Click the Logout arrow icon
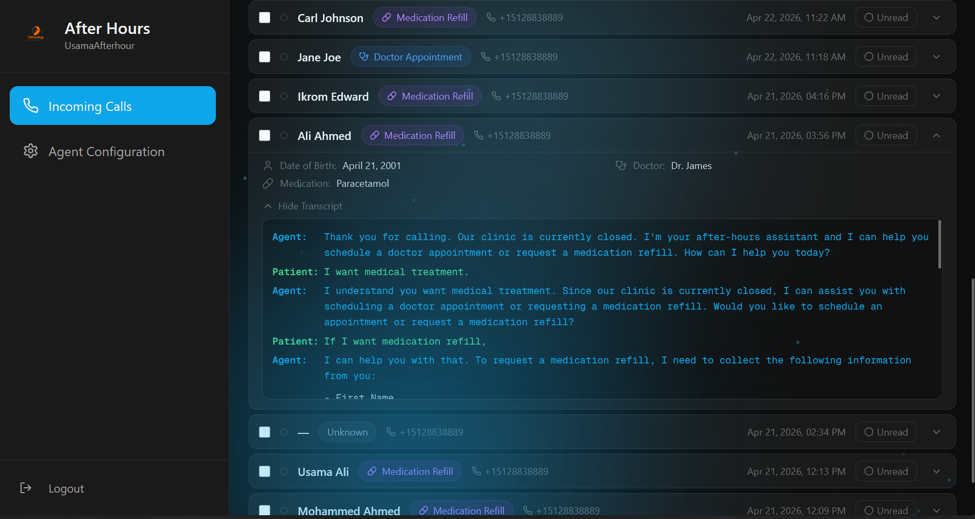This screenshot has height=519, width=975. click(x=26, y=488)
